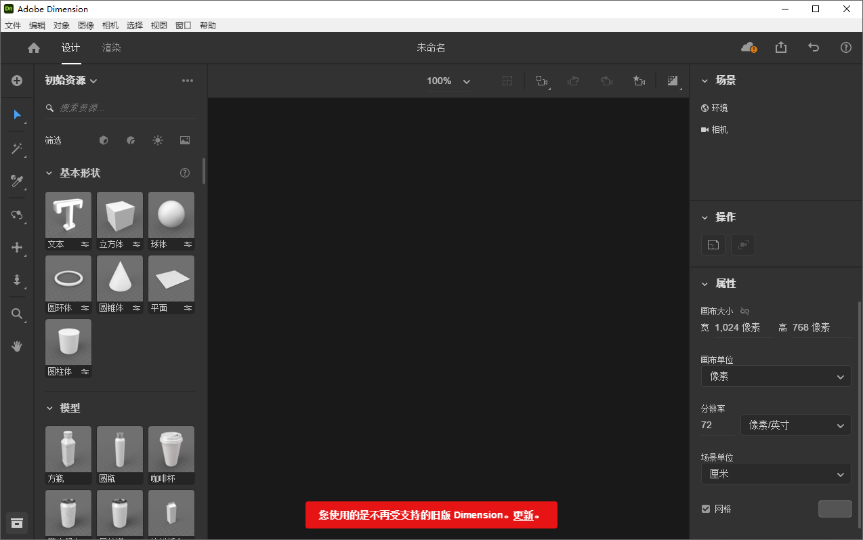The height and width of the screenshot is (540, 863).
Task: Click the camera bookmark star icon
Action: 639,81
